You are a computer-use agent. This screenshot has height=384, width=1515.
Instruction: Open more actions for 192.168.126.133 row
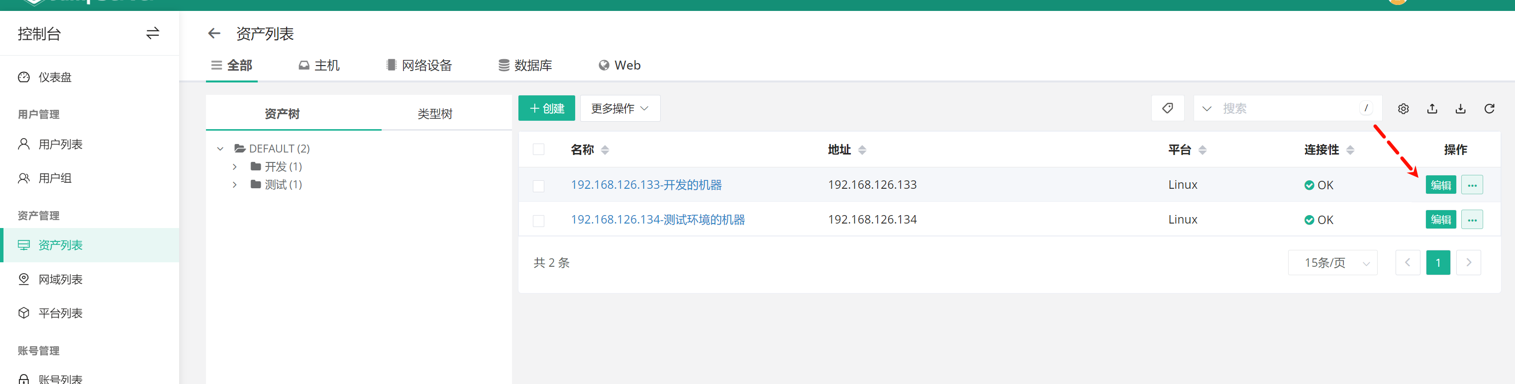coord(1472,185)
